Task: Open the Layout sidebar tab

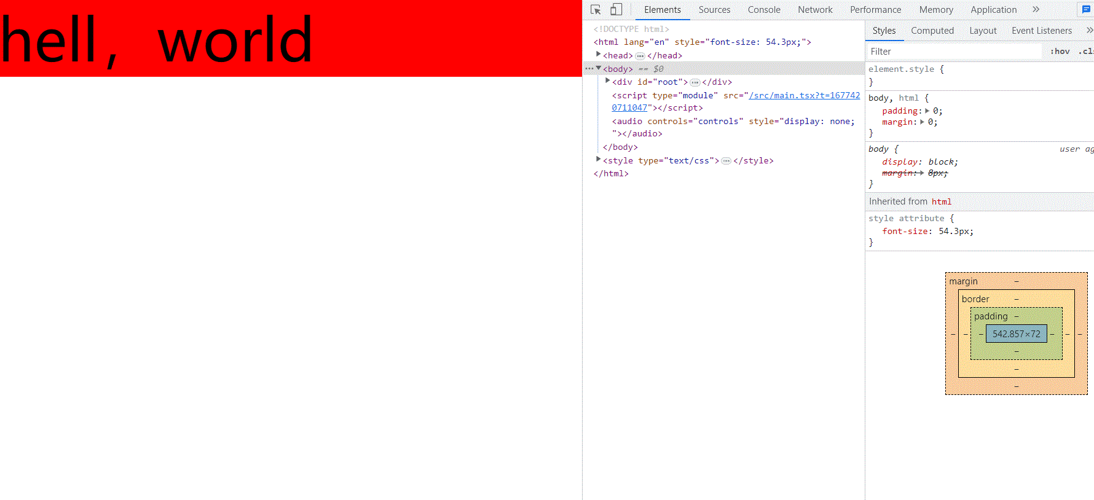Action: tap(983, 31)
